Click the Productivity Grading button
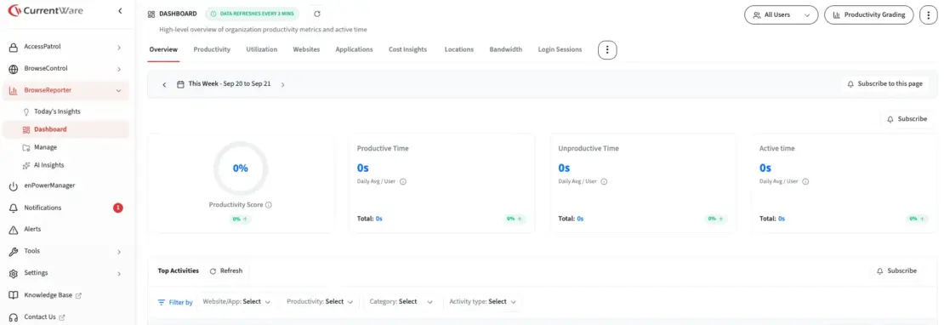 (869, 15)
